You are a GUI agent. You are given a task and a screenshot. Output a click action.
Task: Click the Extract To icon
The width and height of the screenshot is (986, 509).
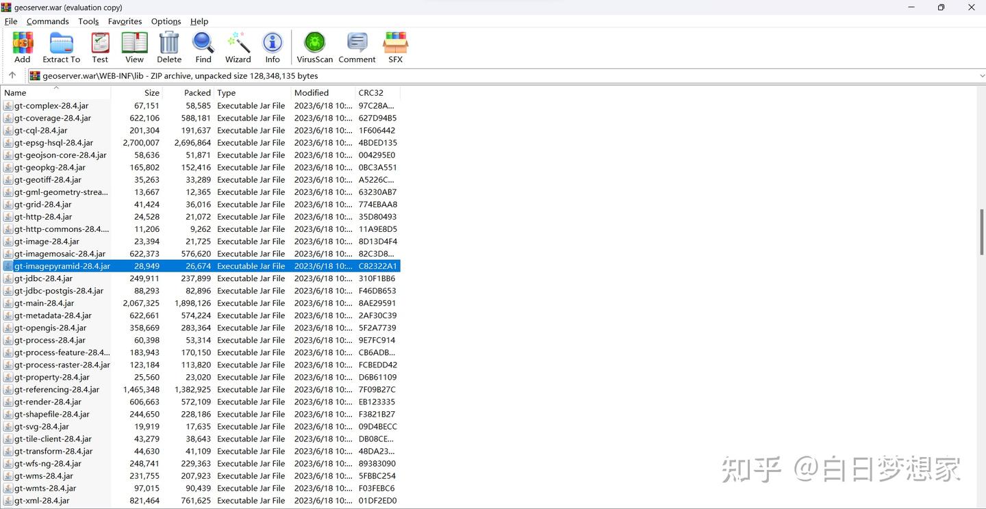pos(61,44)
